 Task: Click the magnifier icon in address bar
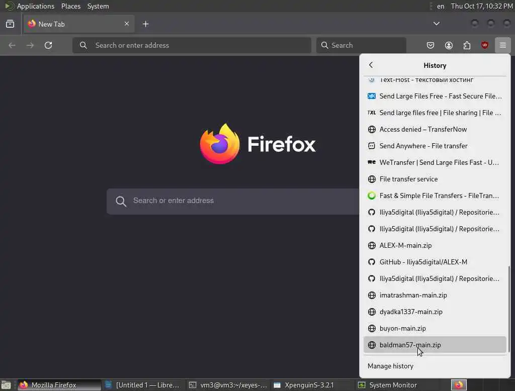pyautogui.click(x=83, y=45)
